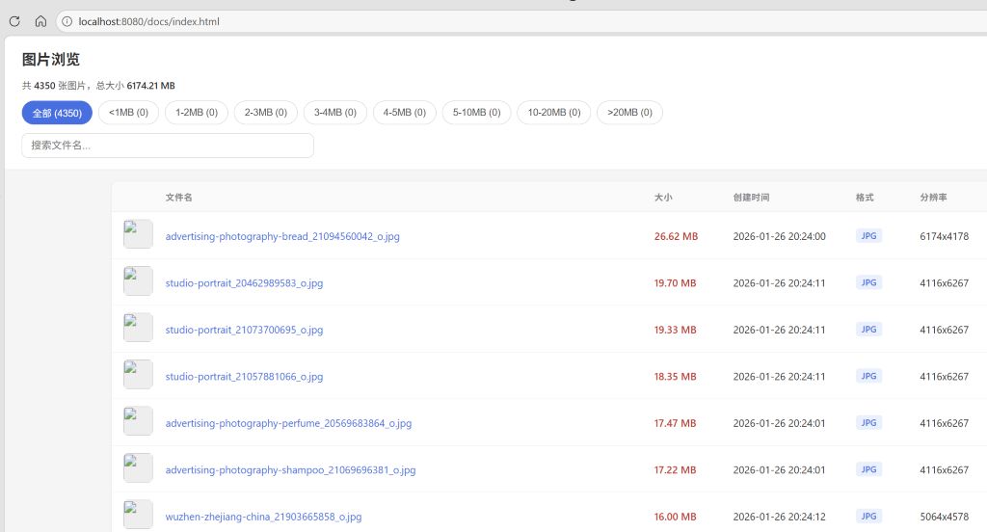The image size is (987, 532).
Task: Click JPG badge in the perfume row
Action: (x=868, y=422)
